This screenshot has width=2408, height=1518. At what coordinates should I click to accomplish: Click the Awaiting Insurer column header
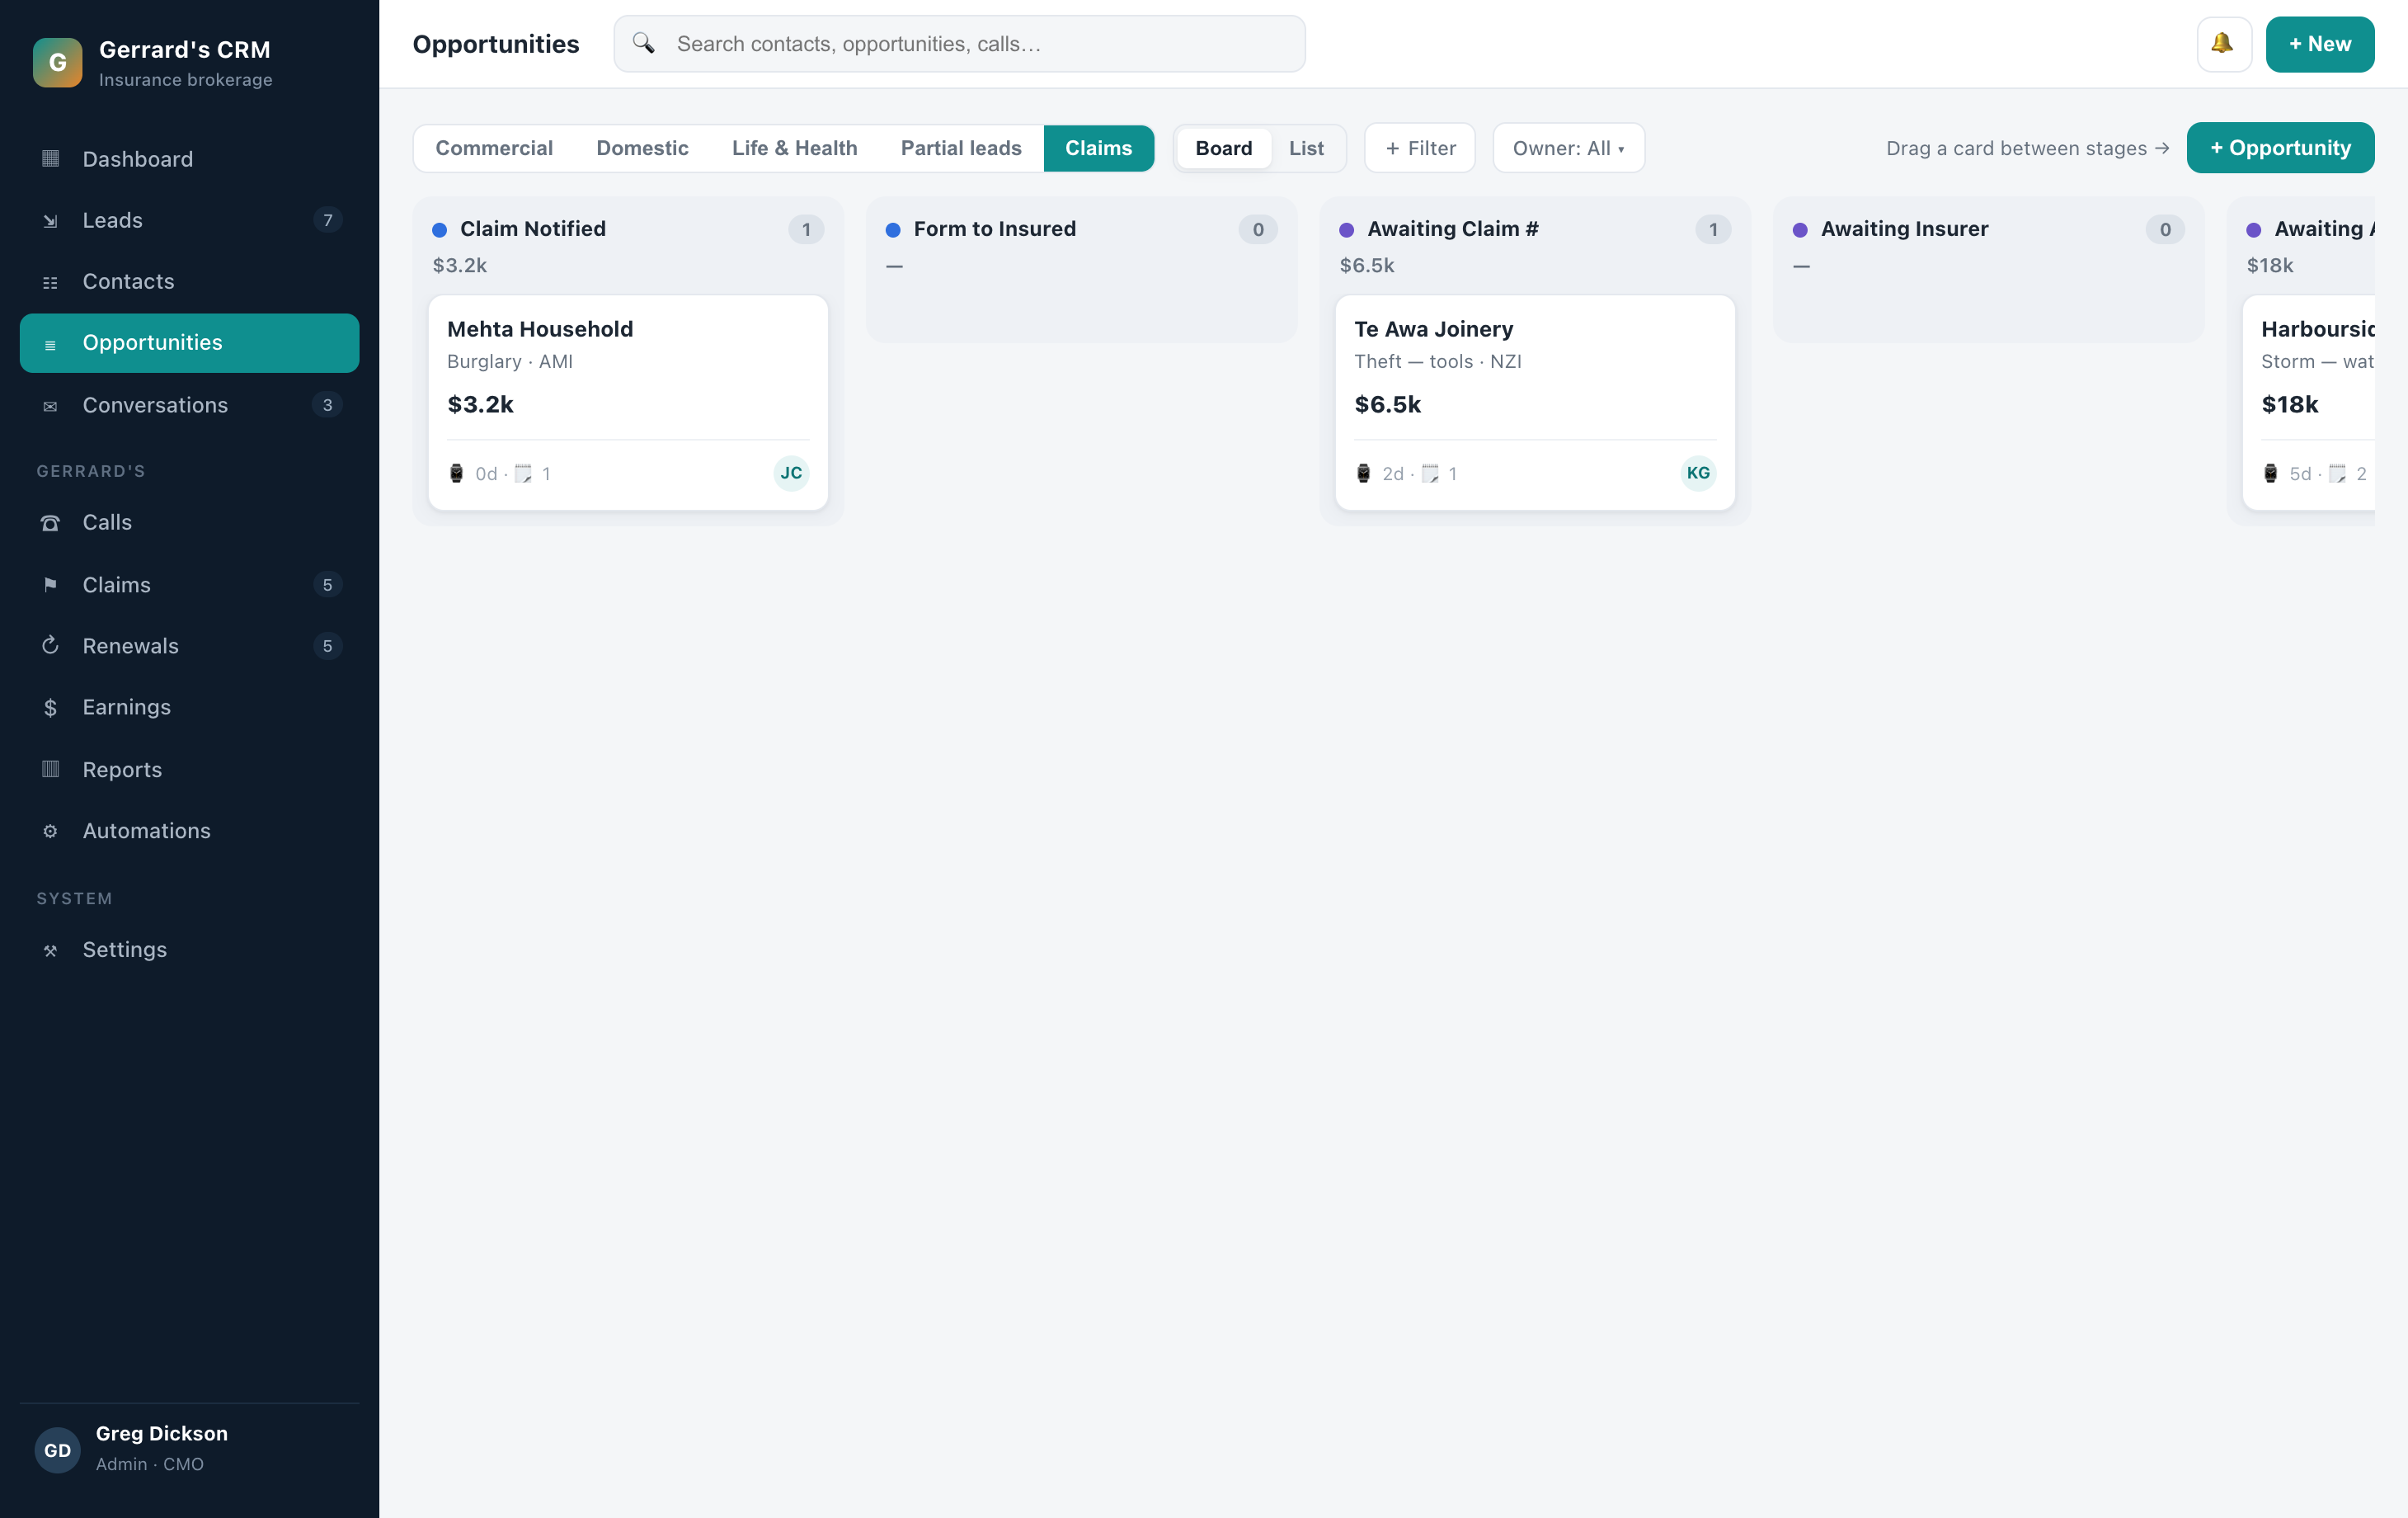(x=1904, y=229)
